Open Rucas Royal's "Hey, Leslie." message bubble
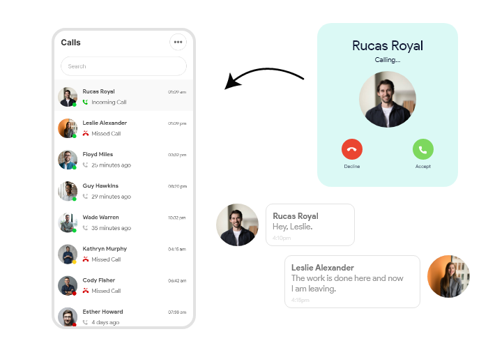The width and height of the screenshot is (488, 357). [310, 225]
